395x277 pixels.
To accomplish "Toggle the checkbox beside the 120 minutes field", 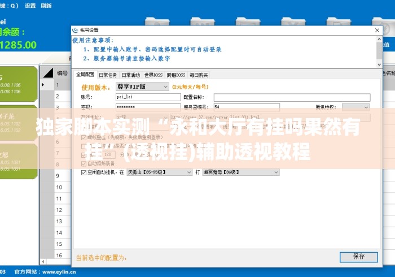I will pyautogui.click(x=84, y=155).
